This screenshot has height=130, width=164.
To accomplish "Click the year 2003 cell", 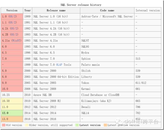I will (28, 77).
